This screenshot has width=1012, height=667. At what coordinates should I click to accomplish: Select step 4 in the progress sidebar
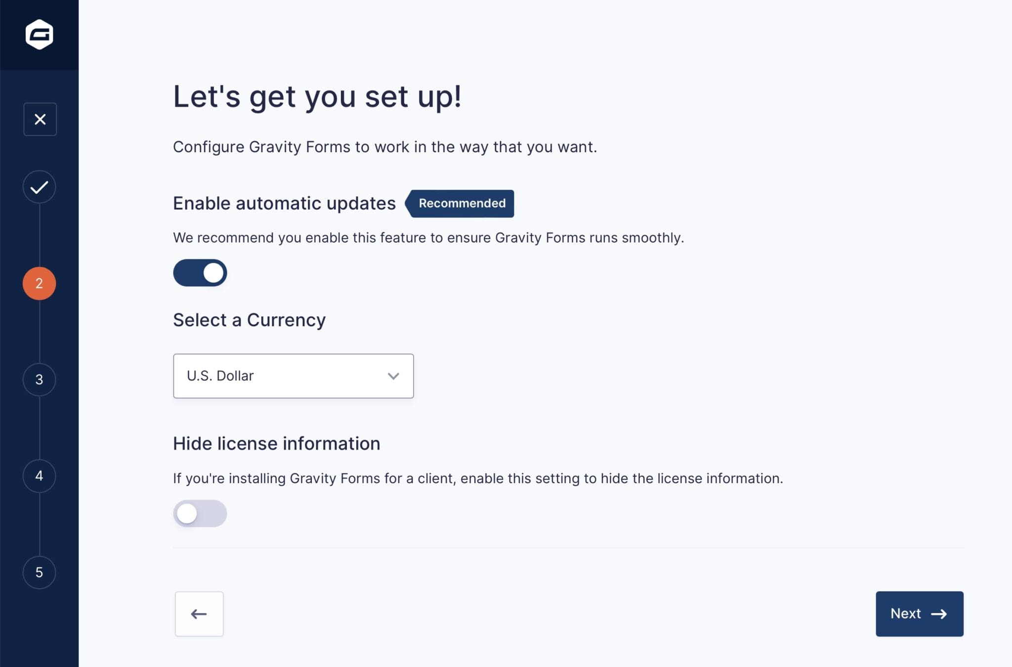[40, 476]
